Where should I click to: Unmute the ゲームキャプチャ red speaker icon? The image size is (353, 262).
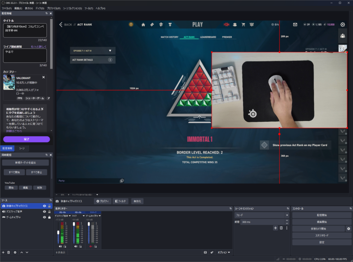point(91,246)
